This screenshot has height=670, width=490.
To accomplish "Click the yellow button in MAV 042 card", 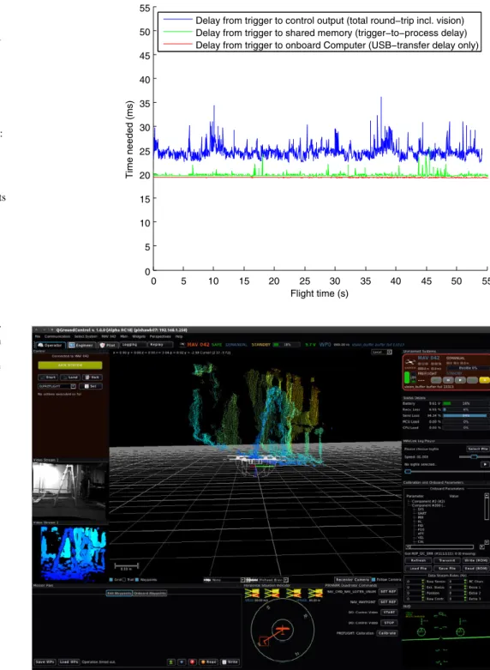I will tap(485, 380).
